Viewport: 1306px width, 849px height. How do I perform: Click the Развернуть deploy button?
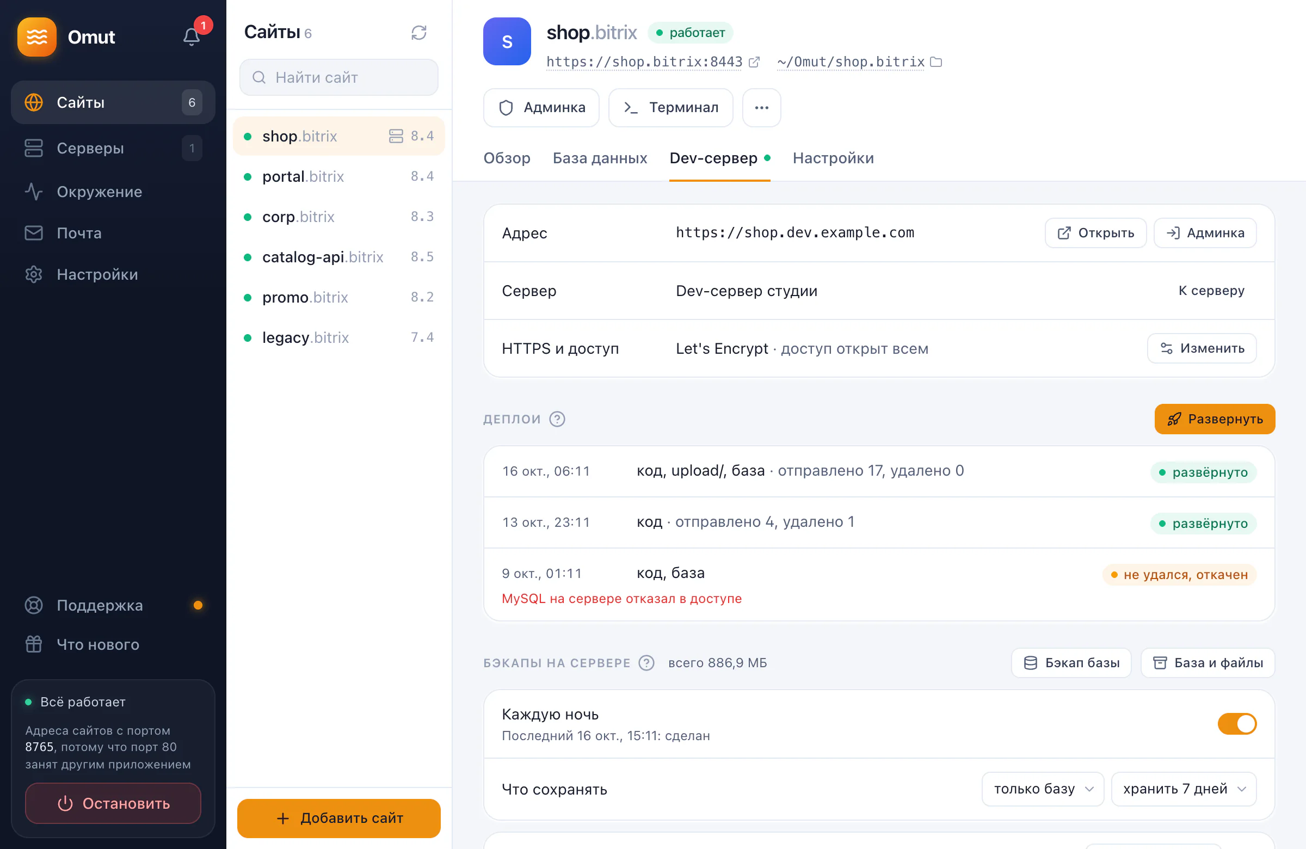[x=1215, y=419]
